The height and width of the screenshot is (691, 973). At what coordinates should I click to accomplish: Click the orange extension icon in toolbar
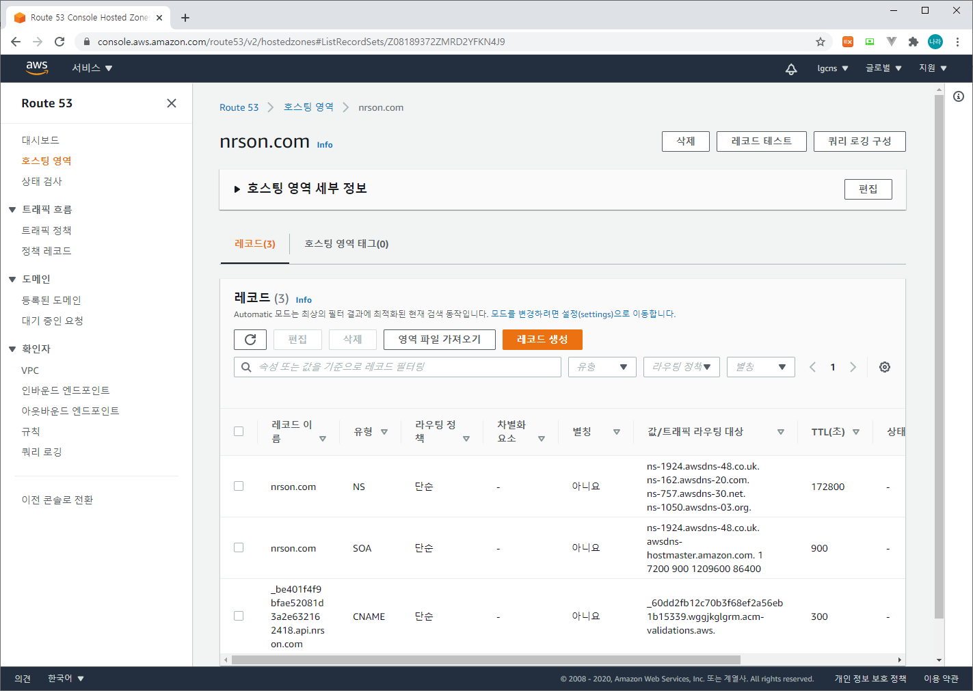[x=848, y=42]
